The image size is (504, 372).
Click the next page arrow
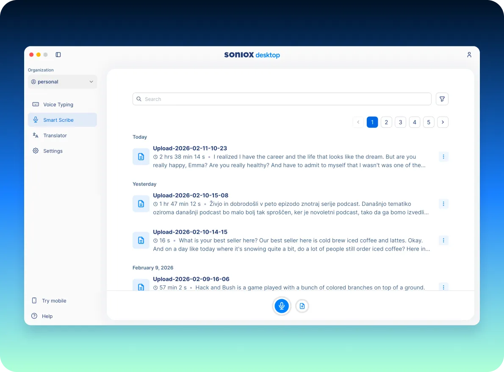443,122
